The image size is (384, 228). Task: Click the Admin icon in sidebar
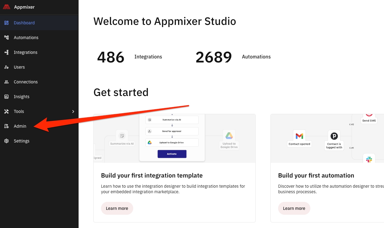(x=6, y=126)
